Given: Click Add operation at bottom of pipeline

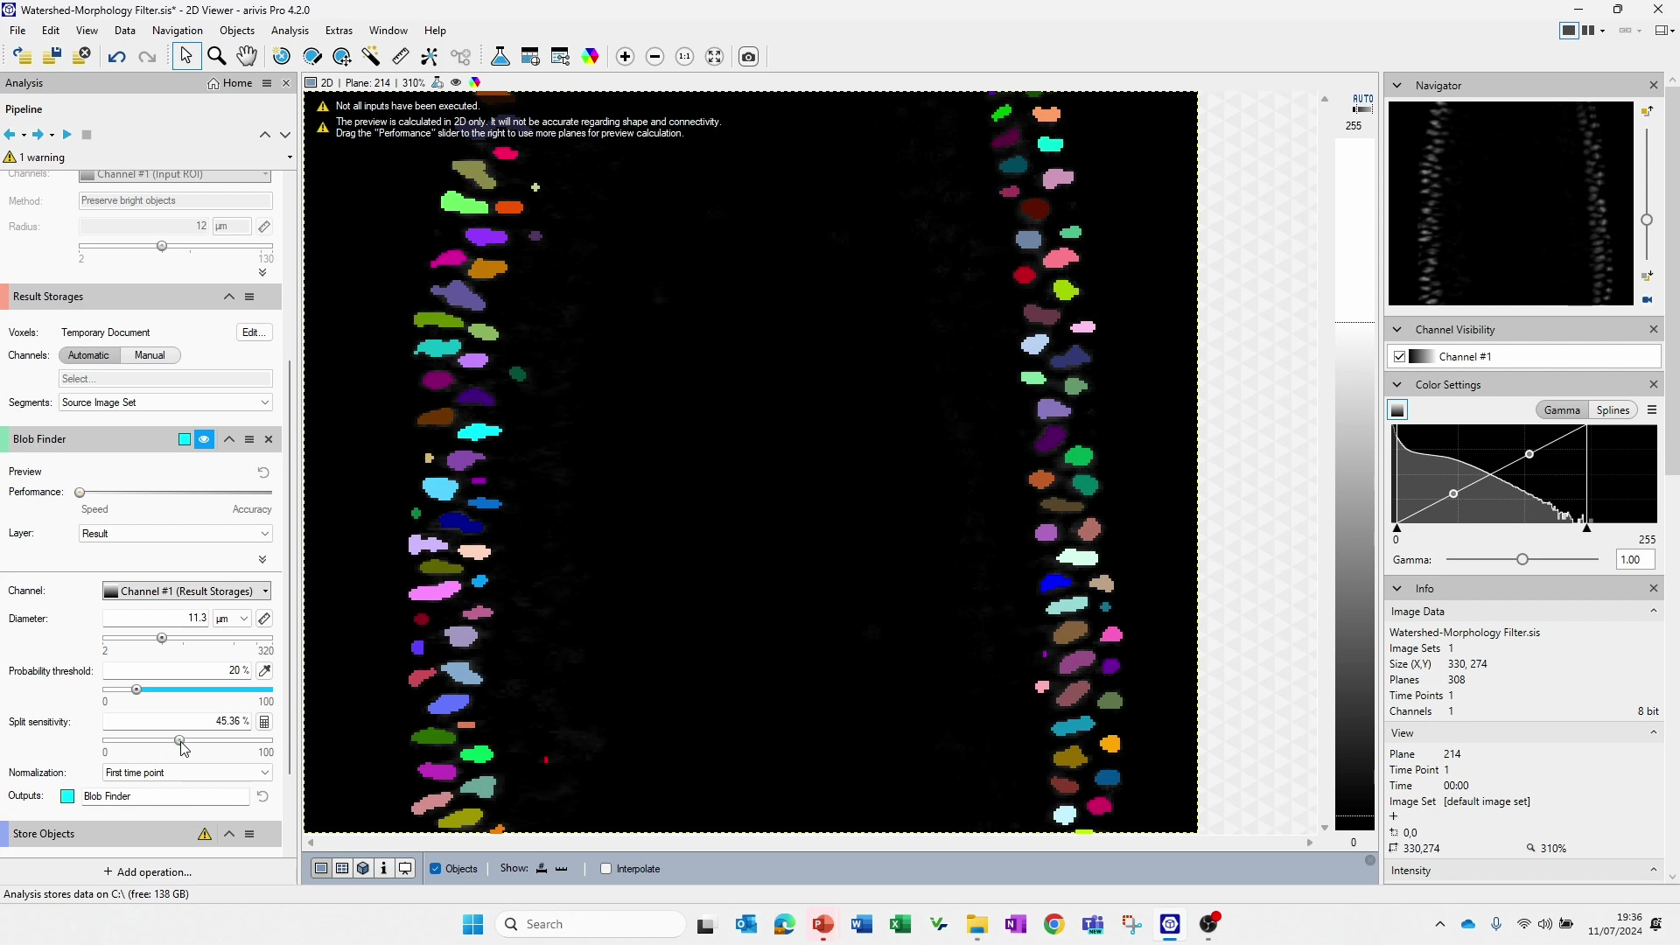Looking at the screenshot, I should tap(148, 871).
